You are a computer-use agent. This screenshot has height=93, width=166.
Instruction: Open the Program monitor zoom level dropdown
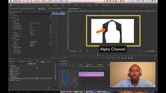[81, 51]
